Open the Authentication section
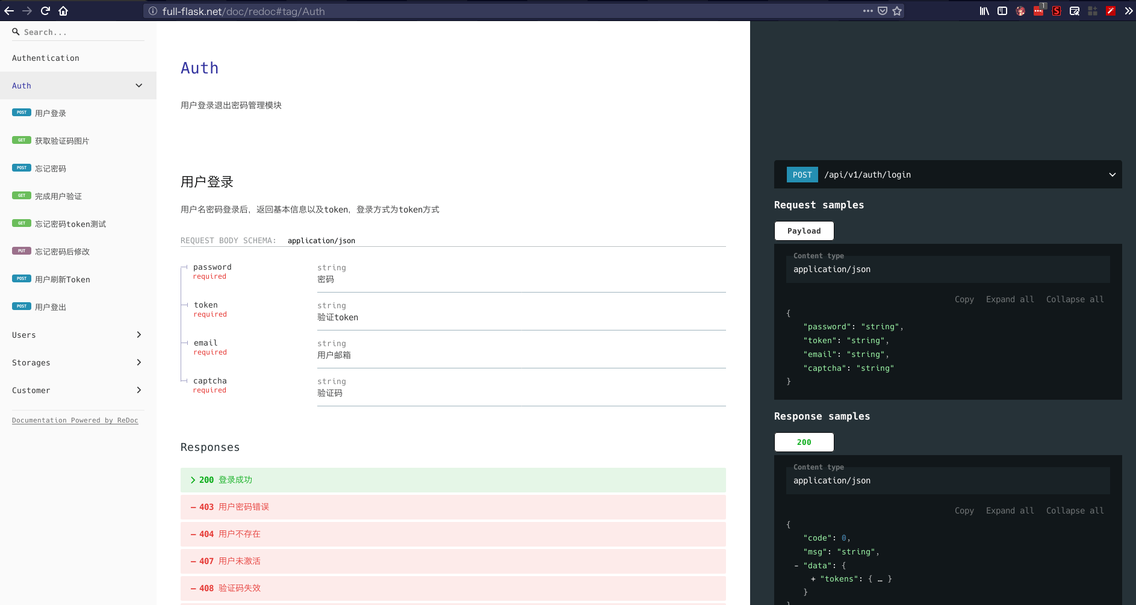 point(78,58)
